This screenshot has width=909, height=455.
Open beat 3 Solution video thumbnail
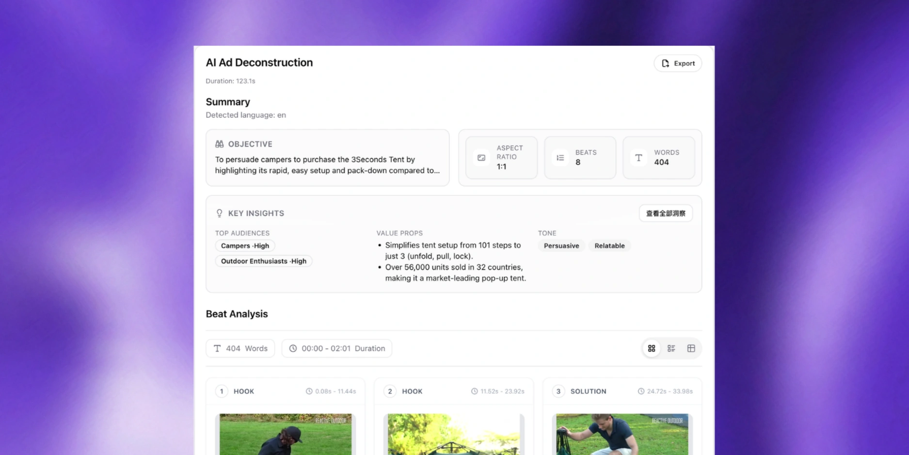tap(622, 434)
